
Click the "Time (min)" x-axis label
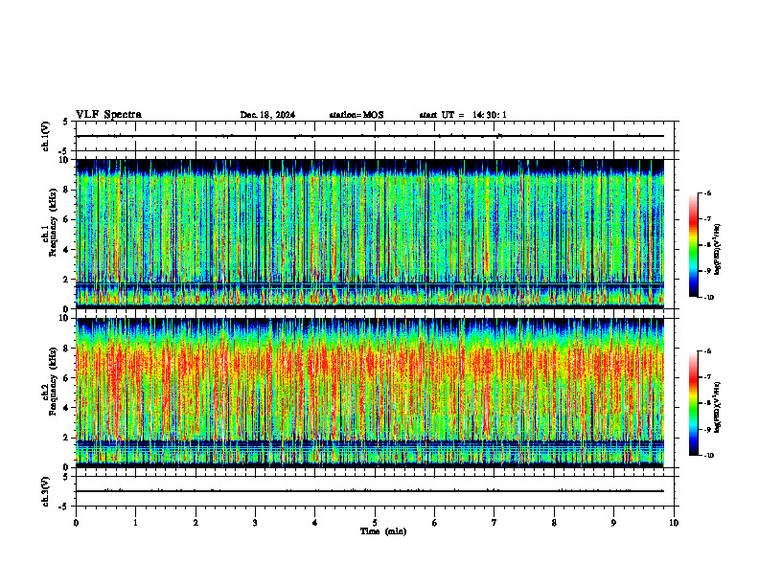point(383,531)
